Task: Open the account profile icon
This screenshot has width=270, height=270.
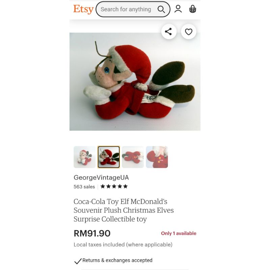Action: [178, 9]
